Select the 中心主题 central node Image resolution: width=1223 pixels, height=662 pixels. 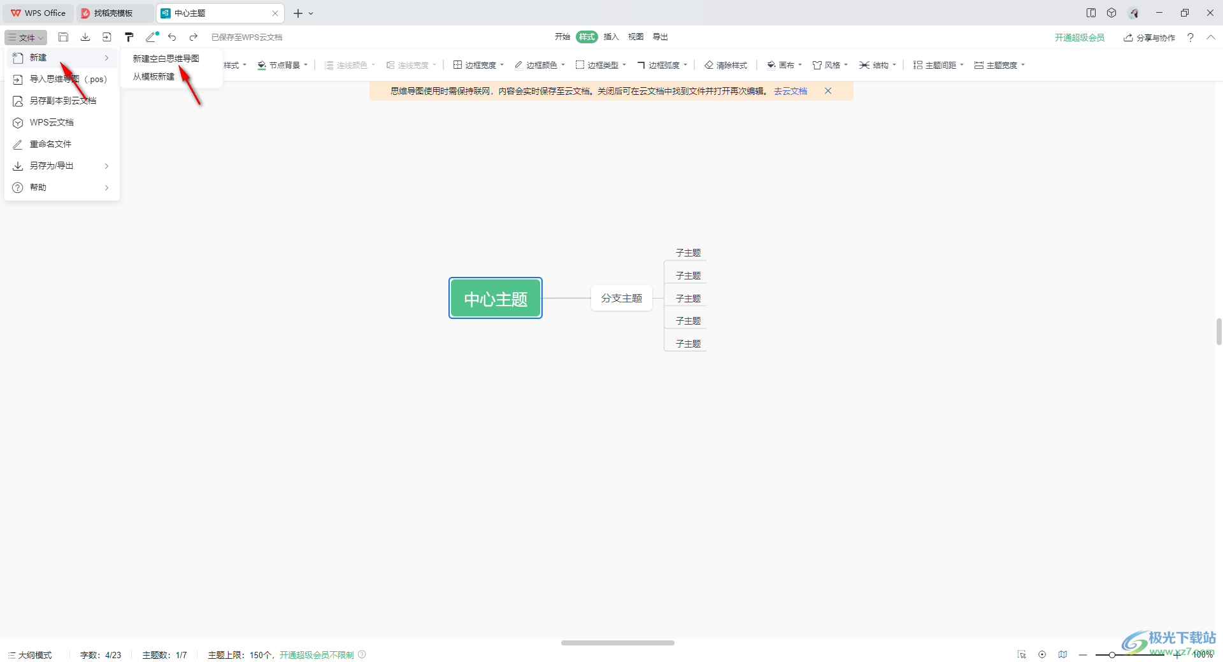click(496, 298)
